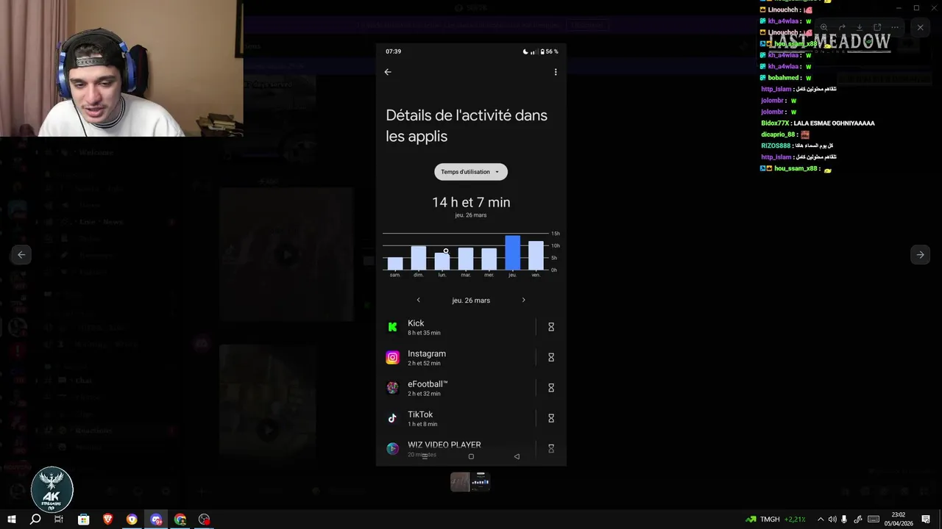
Task: Set a timer with eFootball's hourglass icon
Action: tap(550, 388)
